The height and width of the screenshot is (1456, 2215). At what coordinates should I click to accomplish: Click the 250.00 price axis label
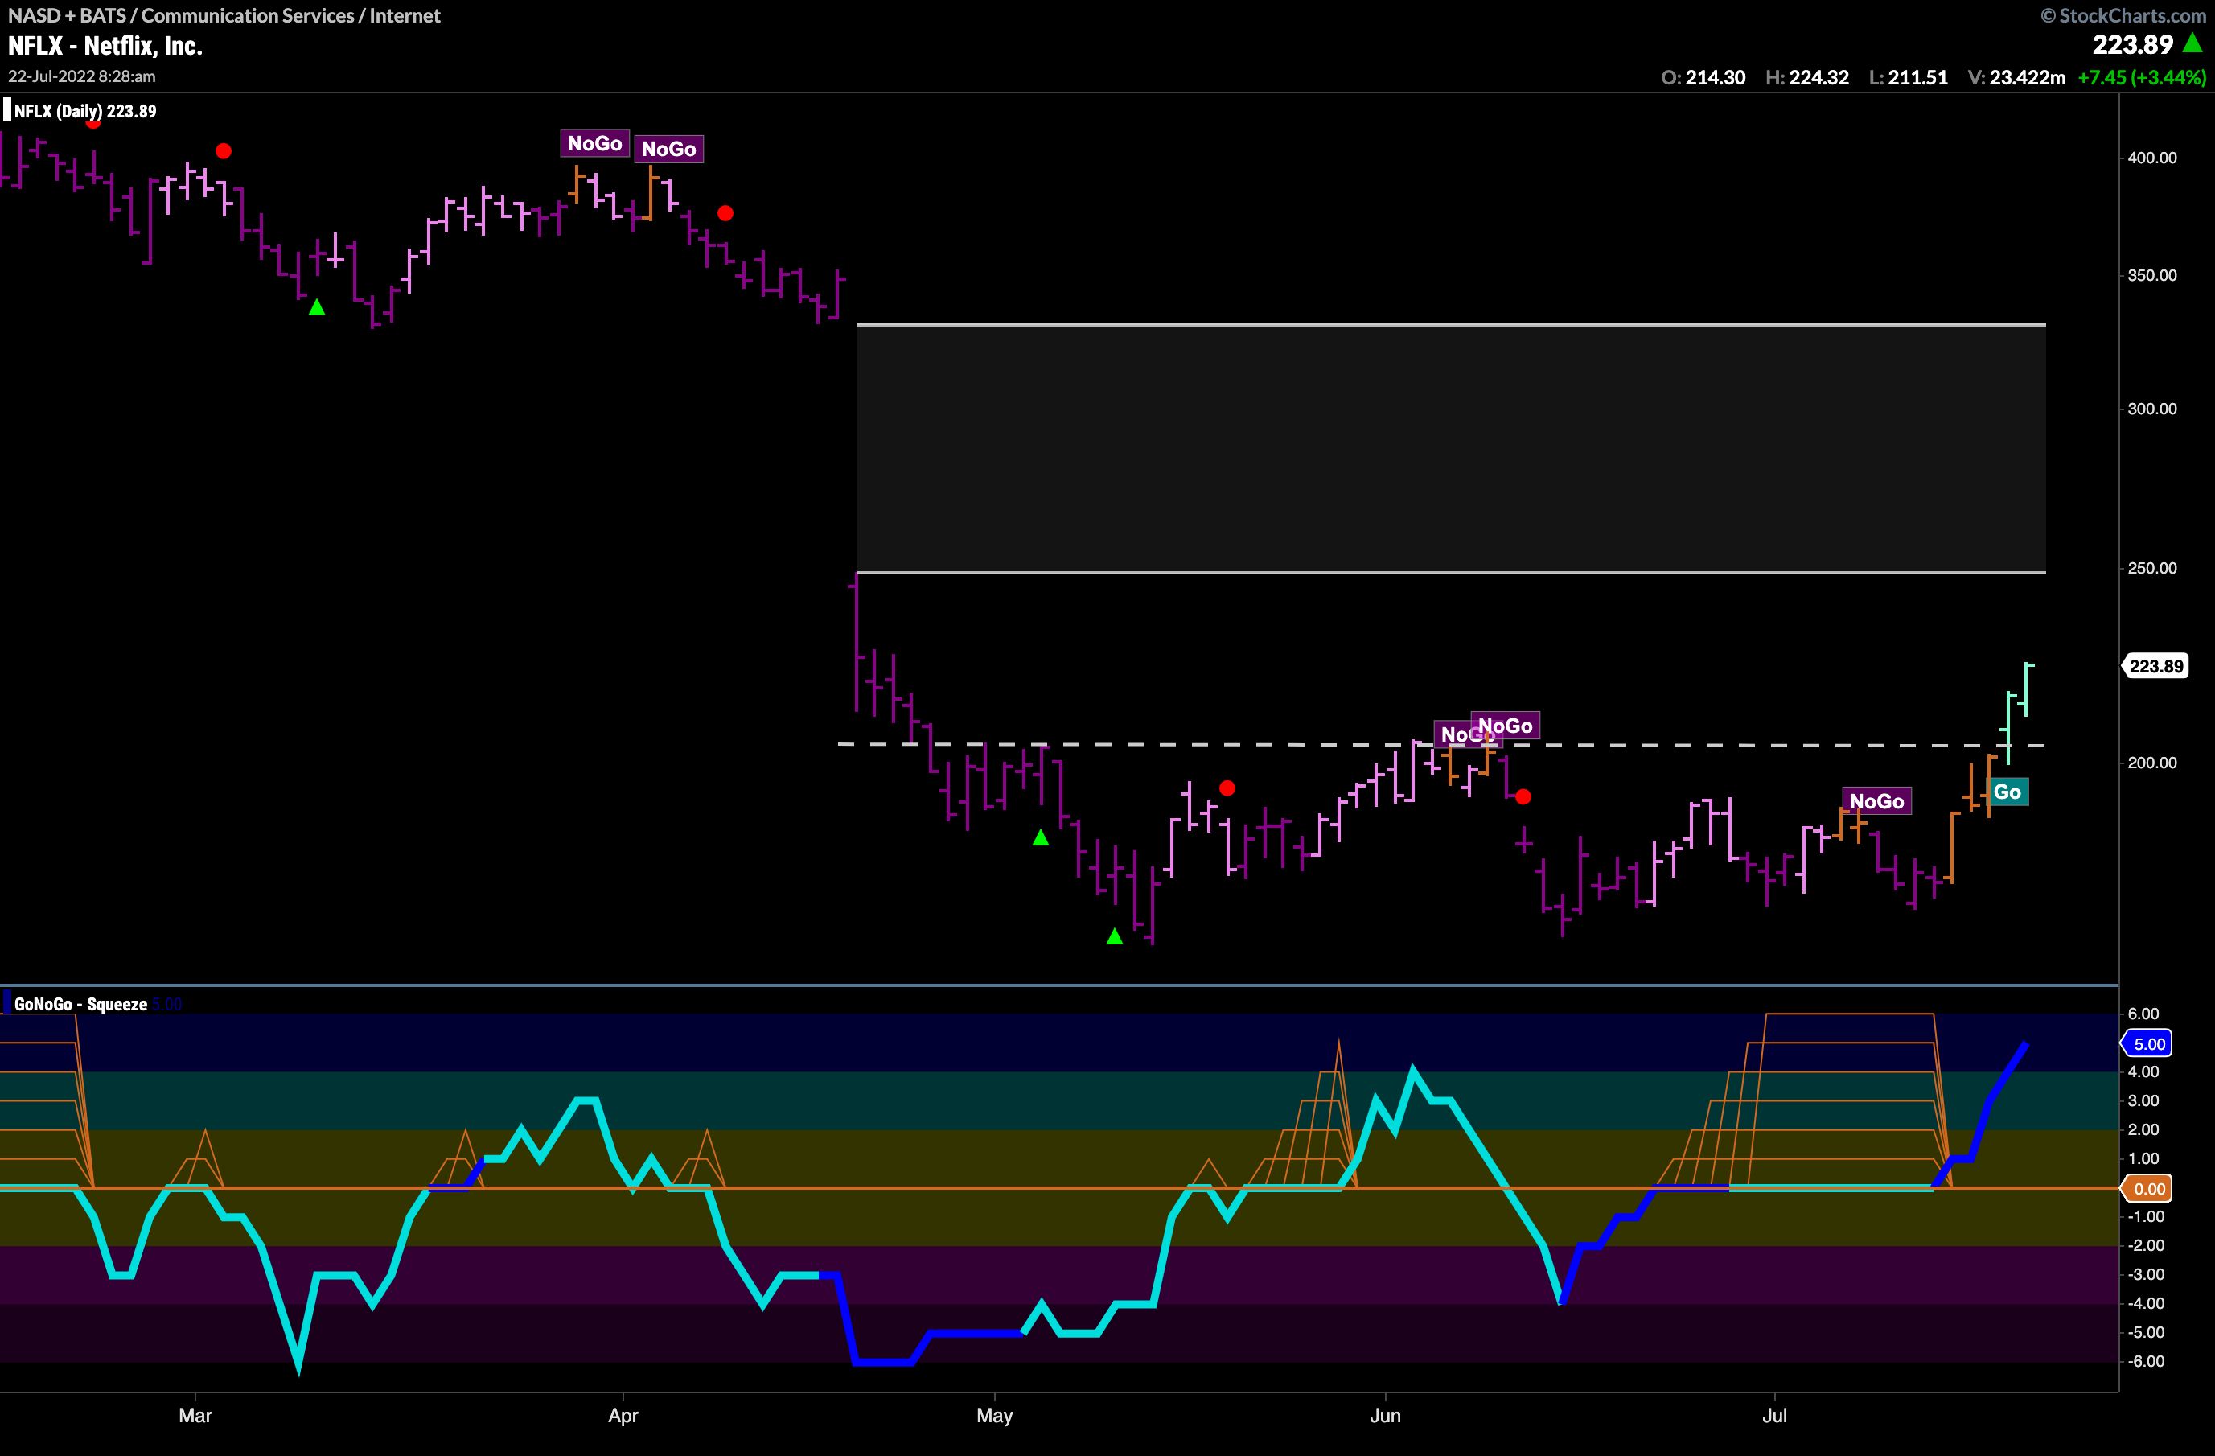click(x=2151, y=568)
